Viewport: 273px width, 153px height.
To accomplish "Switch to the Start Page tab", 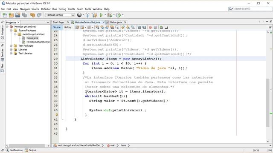I will coord(58,22).
